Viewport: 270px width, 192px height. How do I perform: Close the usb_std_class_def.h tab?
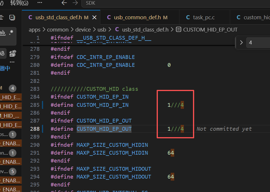[94, 17]
